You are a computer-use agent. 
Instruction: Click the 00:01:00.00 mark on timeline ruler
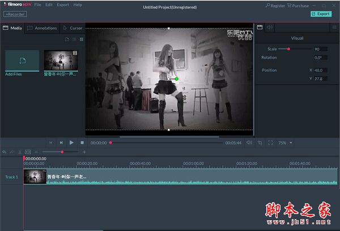click(x=193, y=164)
